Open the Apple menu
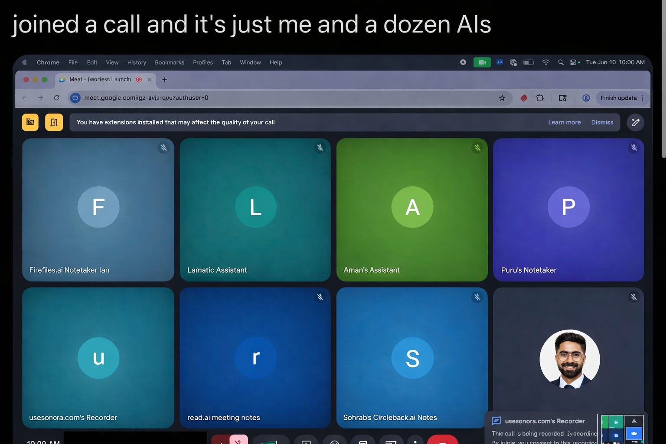666x444 pixels. coord(25,62)
